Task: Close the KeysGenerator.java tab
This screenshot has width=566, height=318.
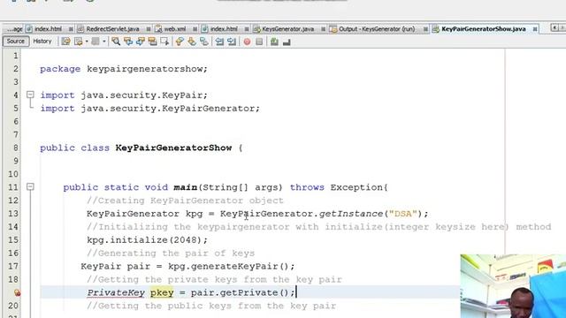Action: tap(323, 29)
